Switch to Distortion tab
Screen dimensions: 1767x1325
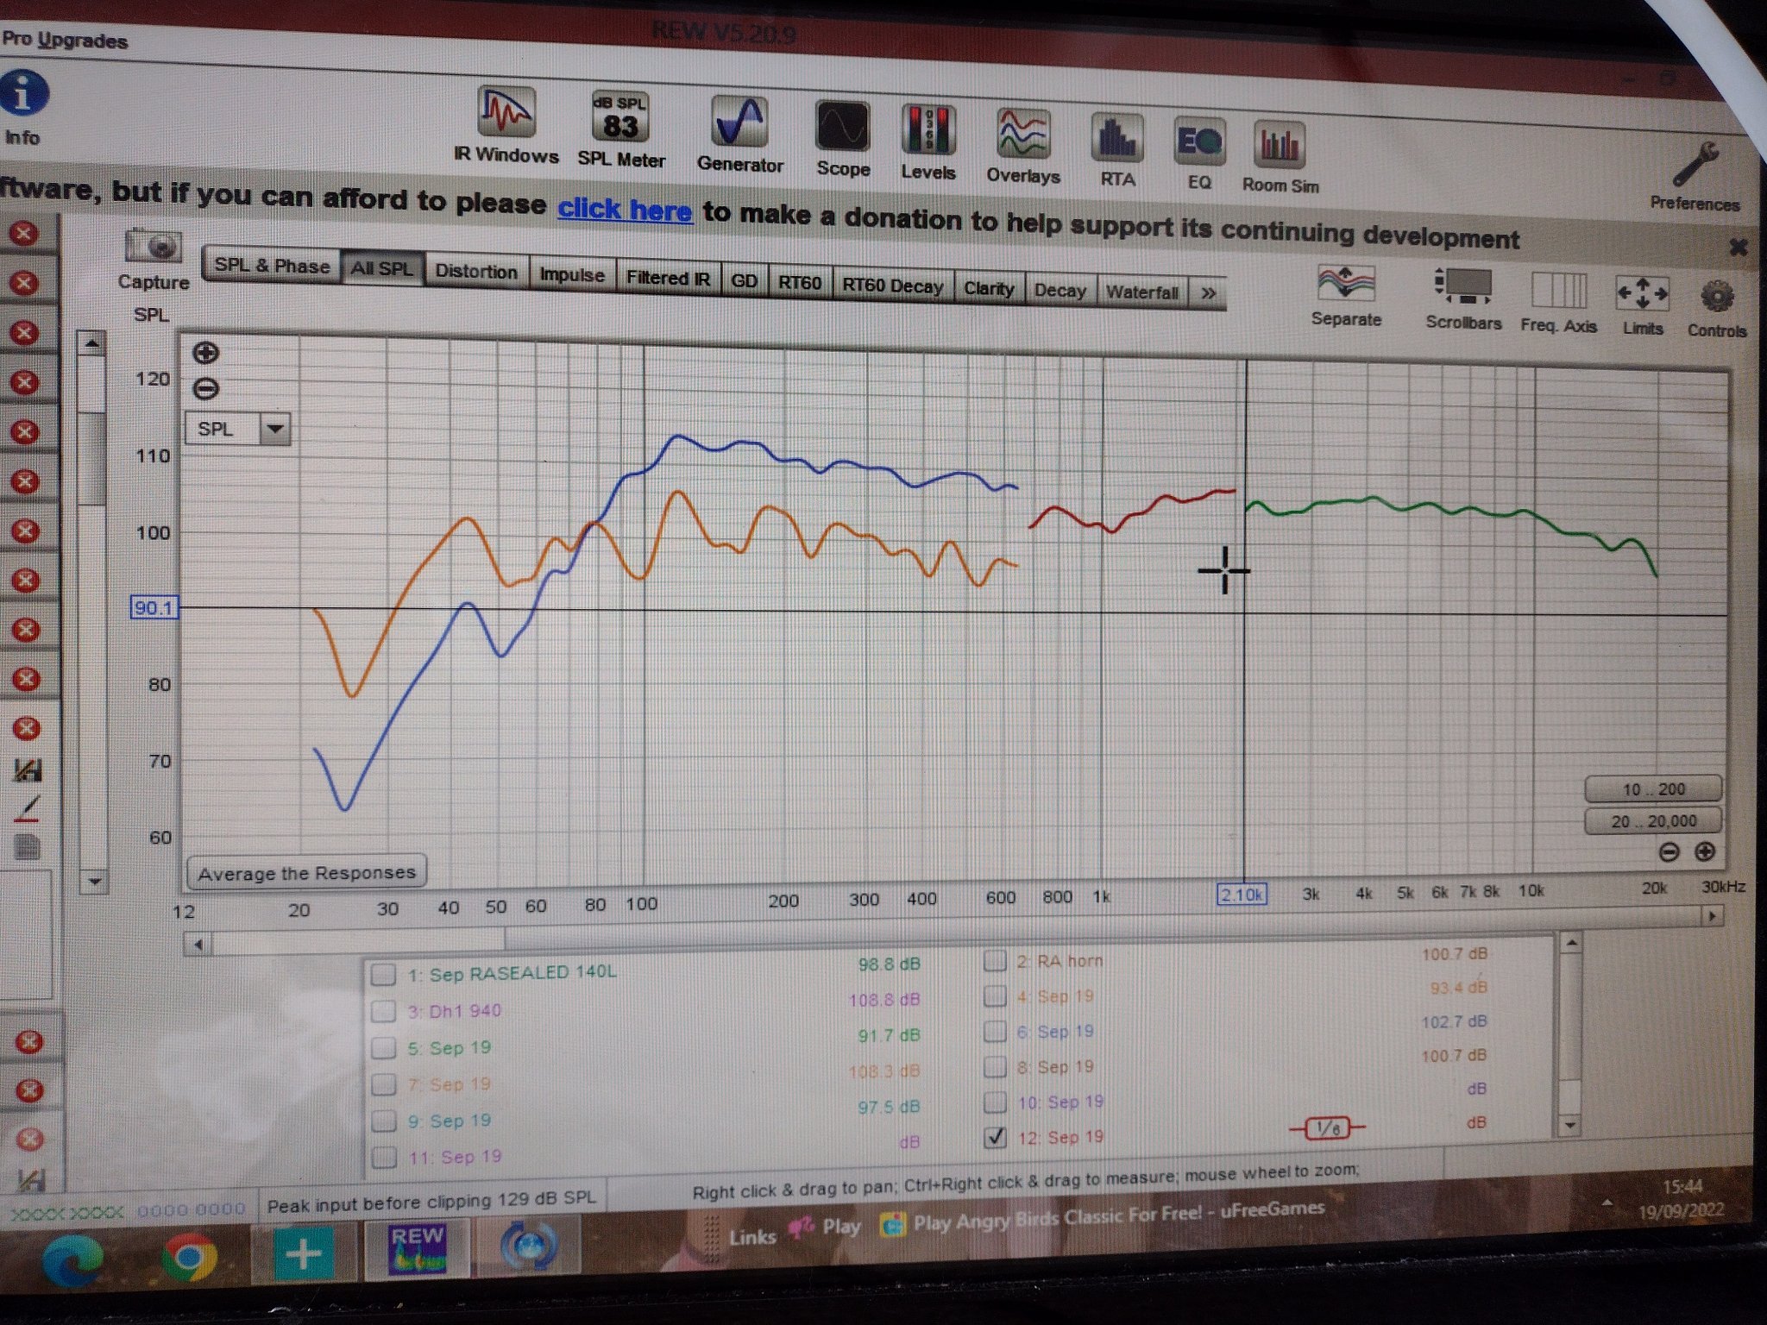point(476,271)
